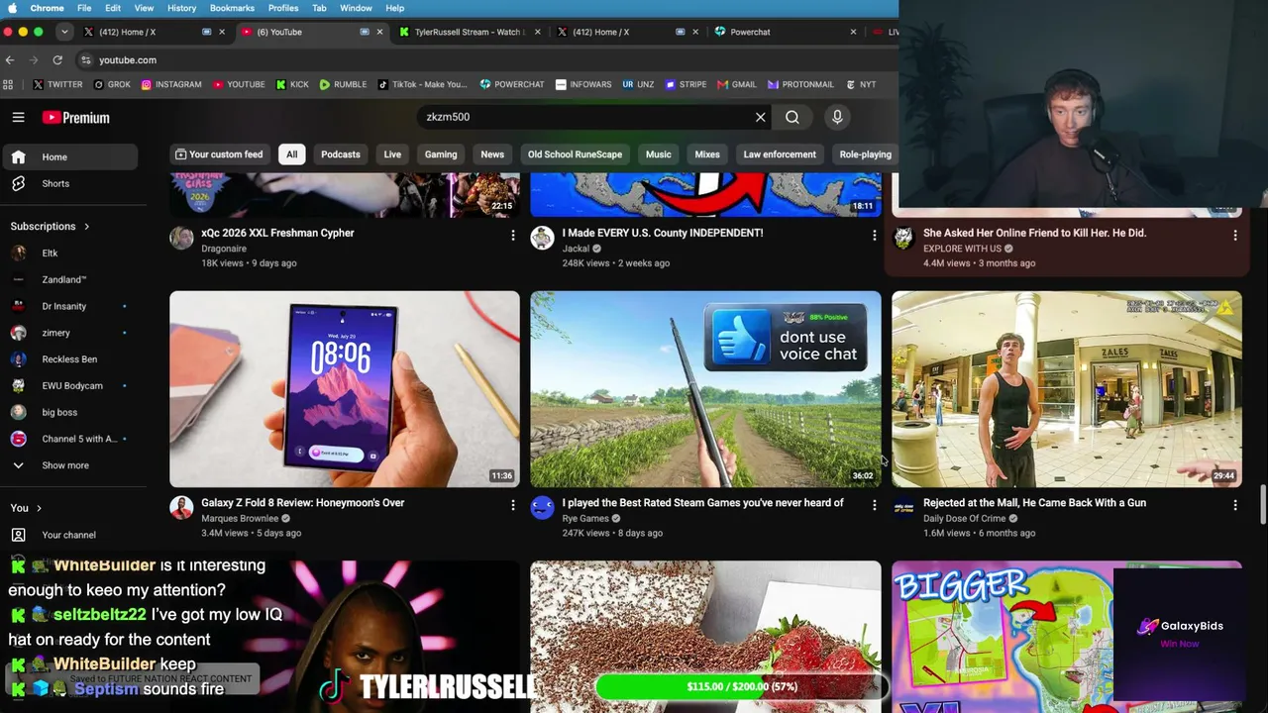
Task: Open the Profiles menu in the menu bar
Action: tap(283, 8)
